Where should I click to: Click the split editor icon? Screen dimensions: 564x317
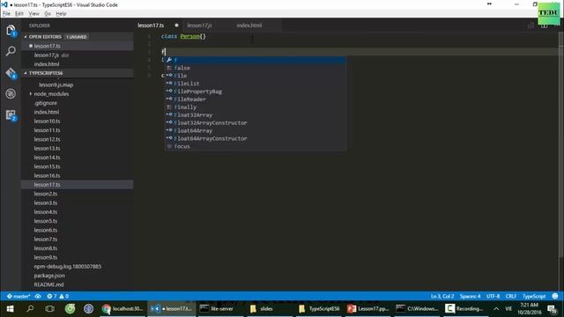point(545,26)
